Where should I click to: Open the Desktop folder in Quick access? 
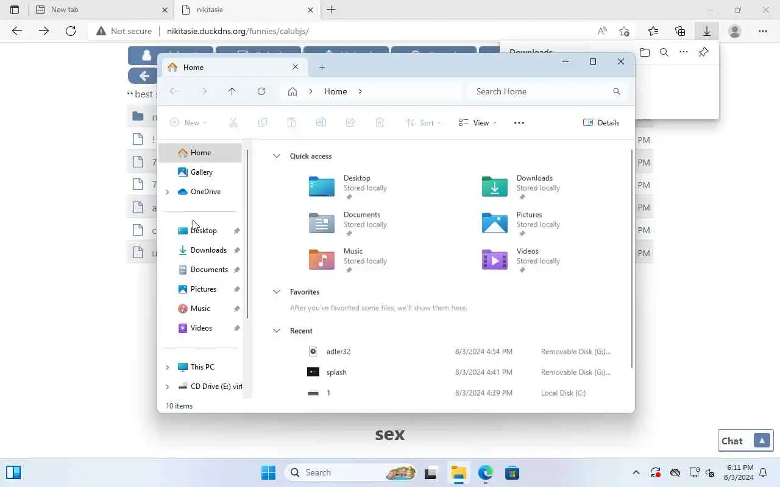pos(348,187)
